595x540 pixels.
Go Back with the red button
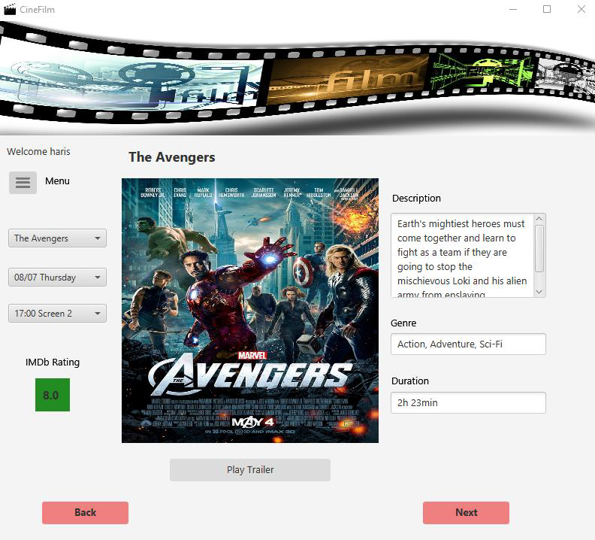click(86, 513)
